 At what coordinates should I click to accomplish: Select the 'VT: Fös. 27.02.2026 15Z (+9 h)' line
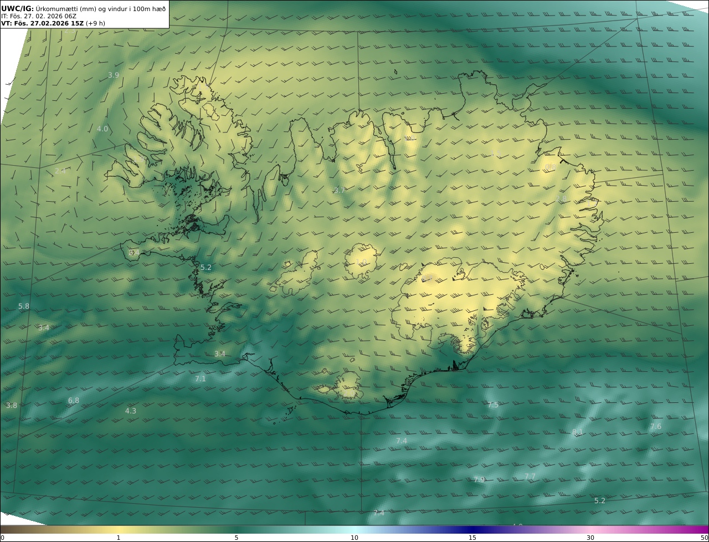click(53, 23)
